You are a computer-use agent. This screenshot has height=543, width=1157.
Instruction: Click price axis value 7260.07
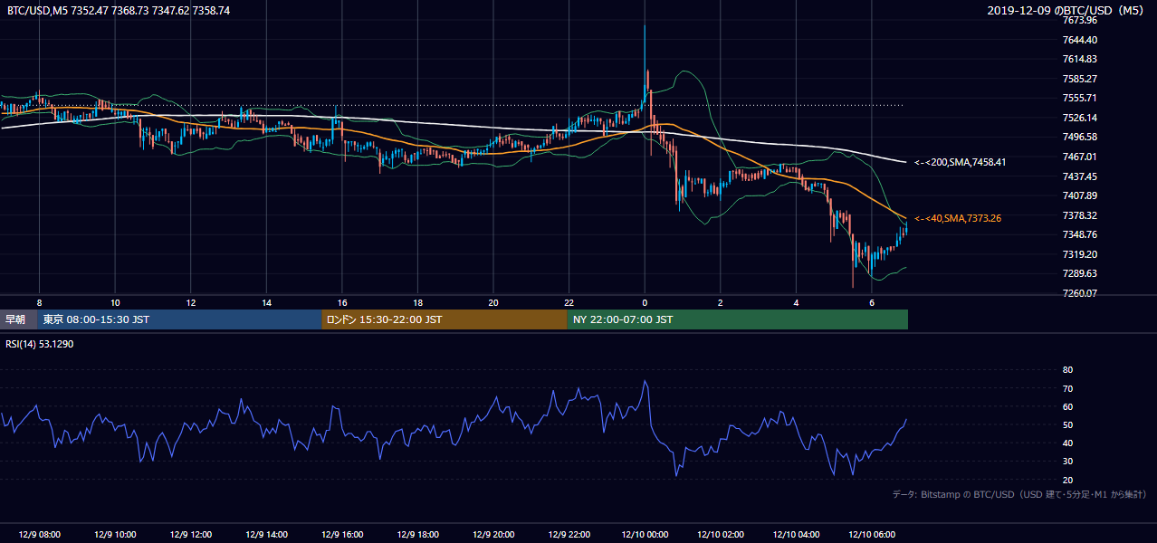(x=1080, y=293)
